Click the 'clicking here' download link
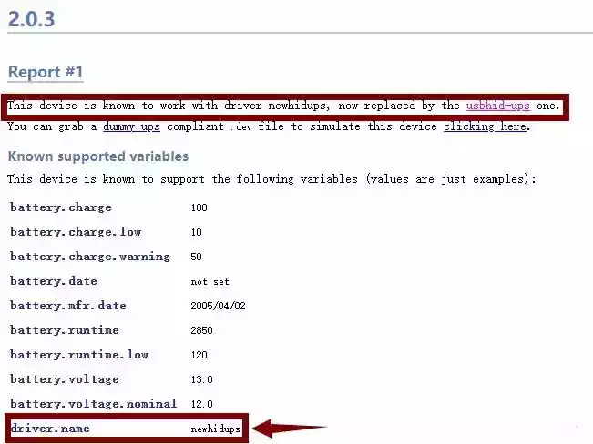The width and height of the screenshot is (593, 444). coord(485,126)
